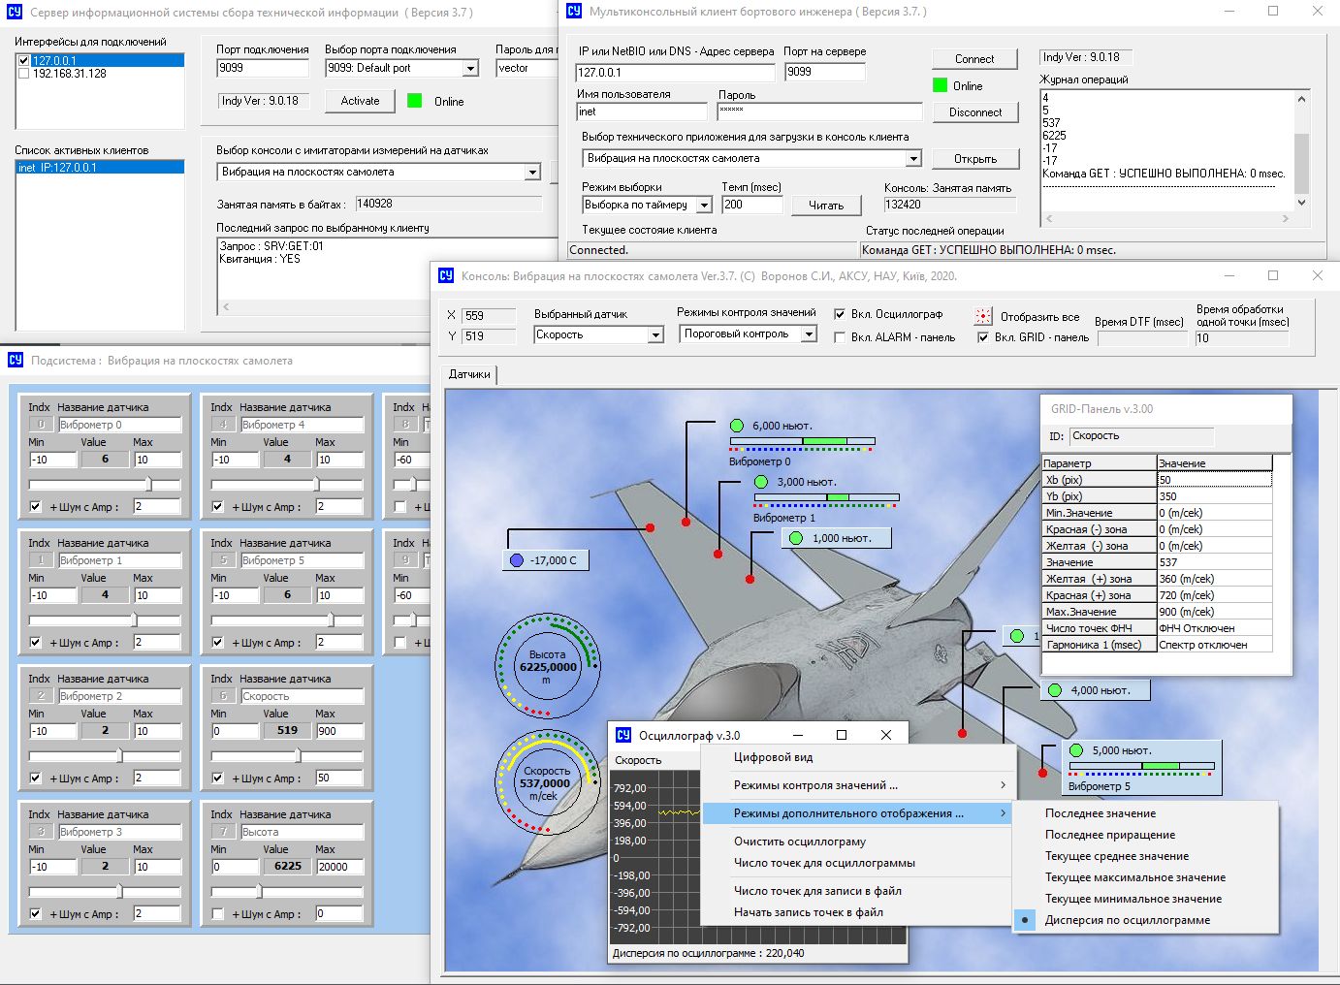Click green indicator of Виброметр 5 sensor
1340x985 pixels.
pos(1076,750)
